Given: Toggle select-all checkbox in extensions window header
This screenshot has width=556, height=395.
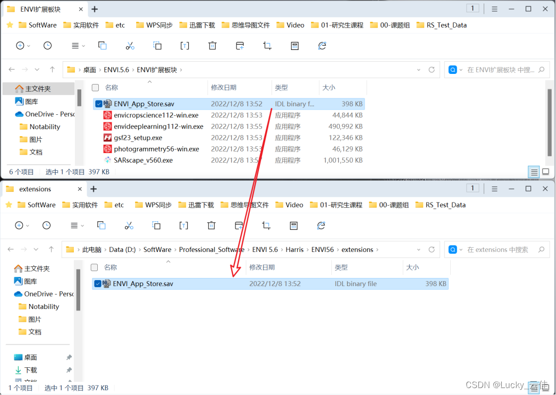Looking at the screenshot, I should coord(94,267).
